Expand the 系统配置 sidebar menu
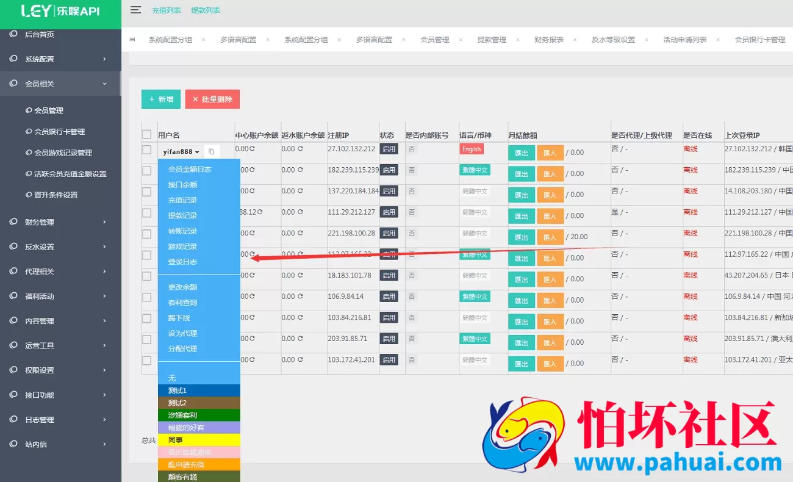The height and width of the screenshot is (482, 793). point(60,59)
